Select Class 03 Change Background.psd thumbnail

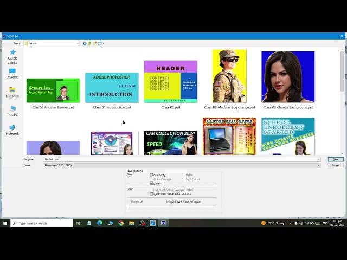(x=288, y=77)
